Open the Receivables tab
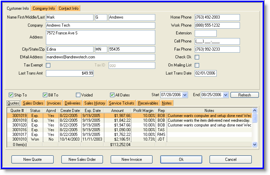Screen dimensions: 270x175 click(148, 103)
